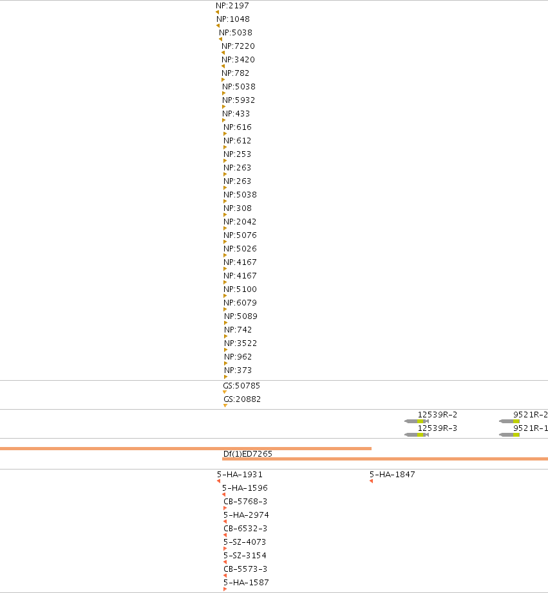
Task: Open the NP:5076 feature label
Action: tap(240, 235)
